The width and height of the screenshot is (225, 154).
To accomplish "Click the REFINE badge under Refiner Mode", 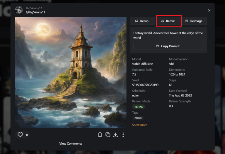I will [139, 107].
